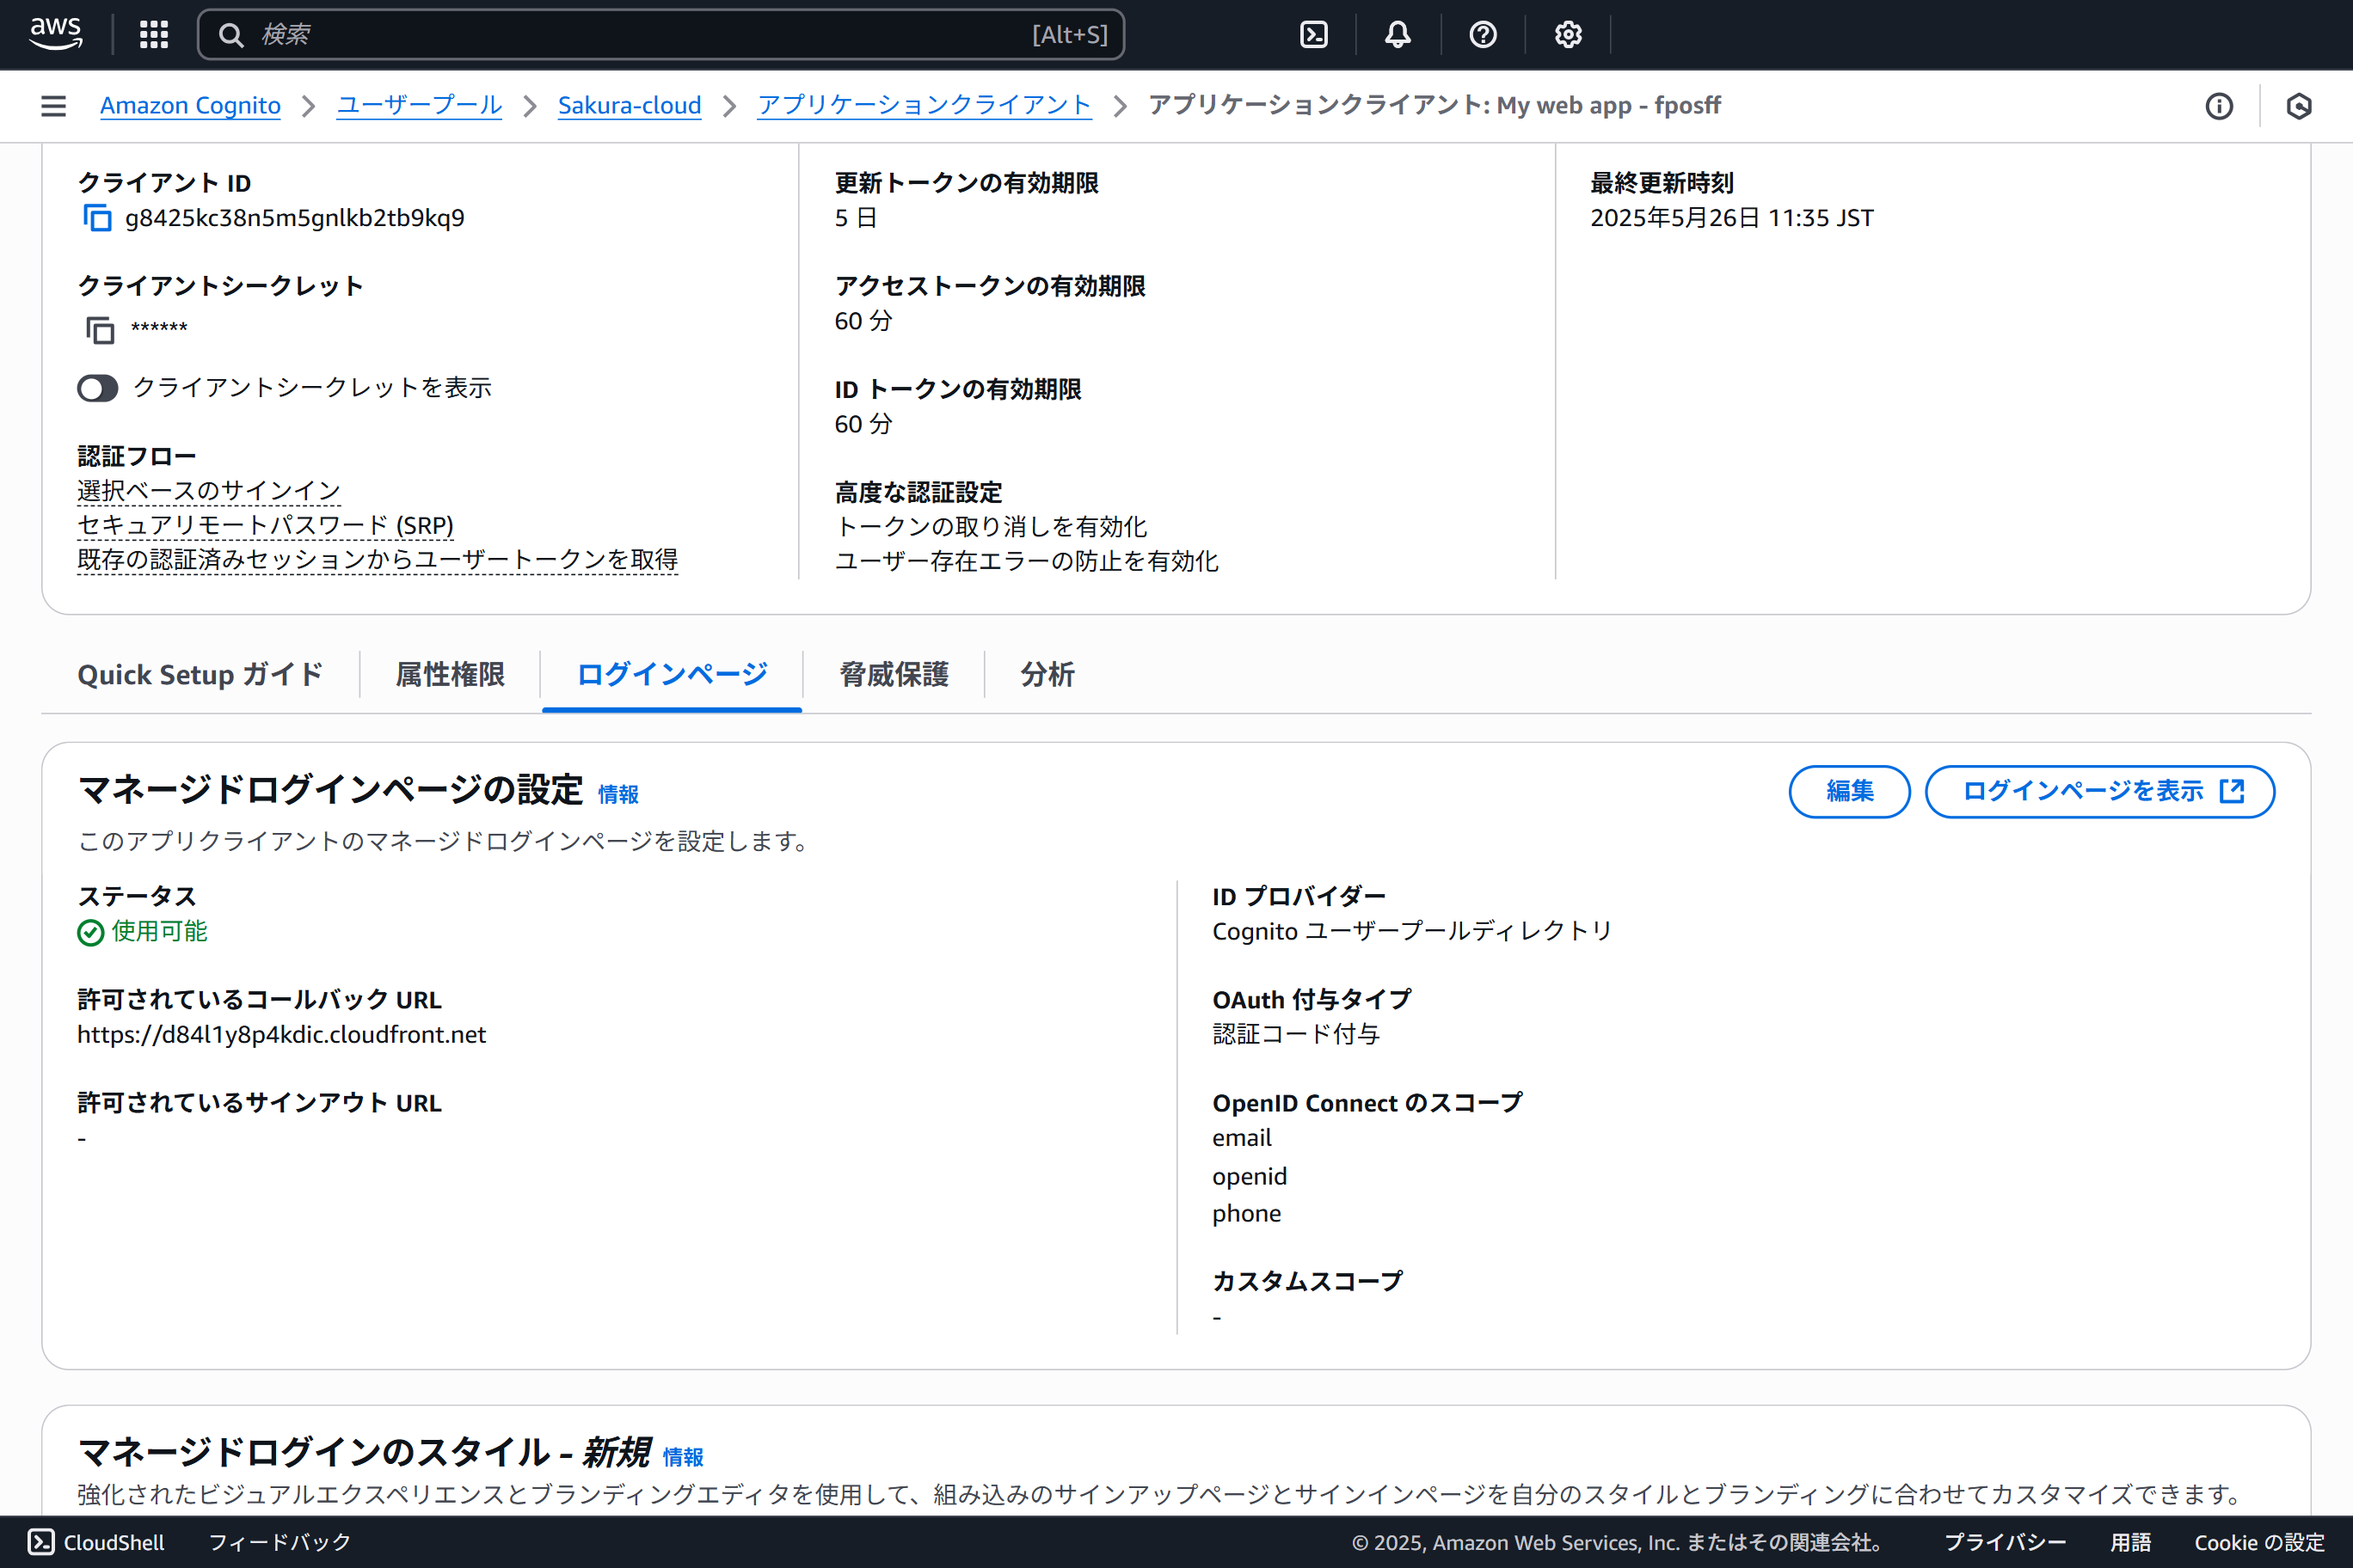Open Cookie の設定 in footer
The image size is (2353, 1568).
point(2260,1542)
